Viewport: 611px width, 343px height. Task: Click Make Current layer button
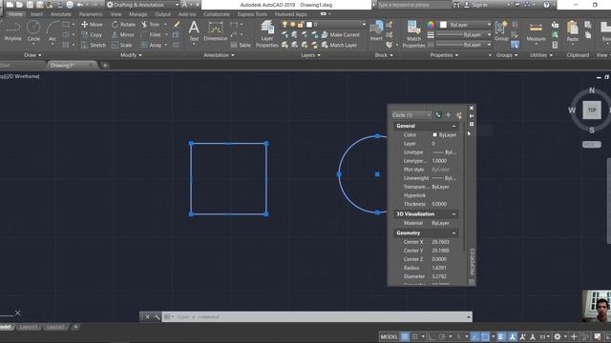coord(340,34)
